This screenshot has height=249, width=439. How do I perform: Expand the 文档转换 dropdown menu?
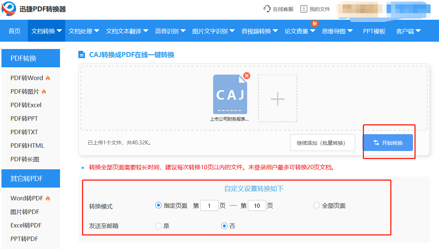[46, 31]
